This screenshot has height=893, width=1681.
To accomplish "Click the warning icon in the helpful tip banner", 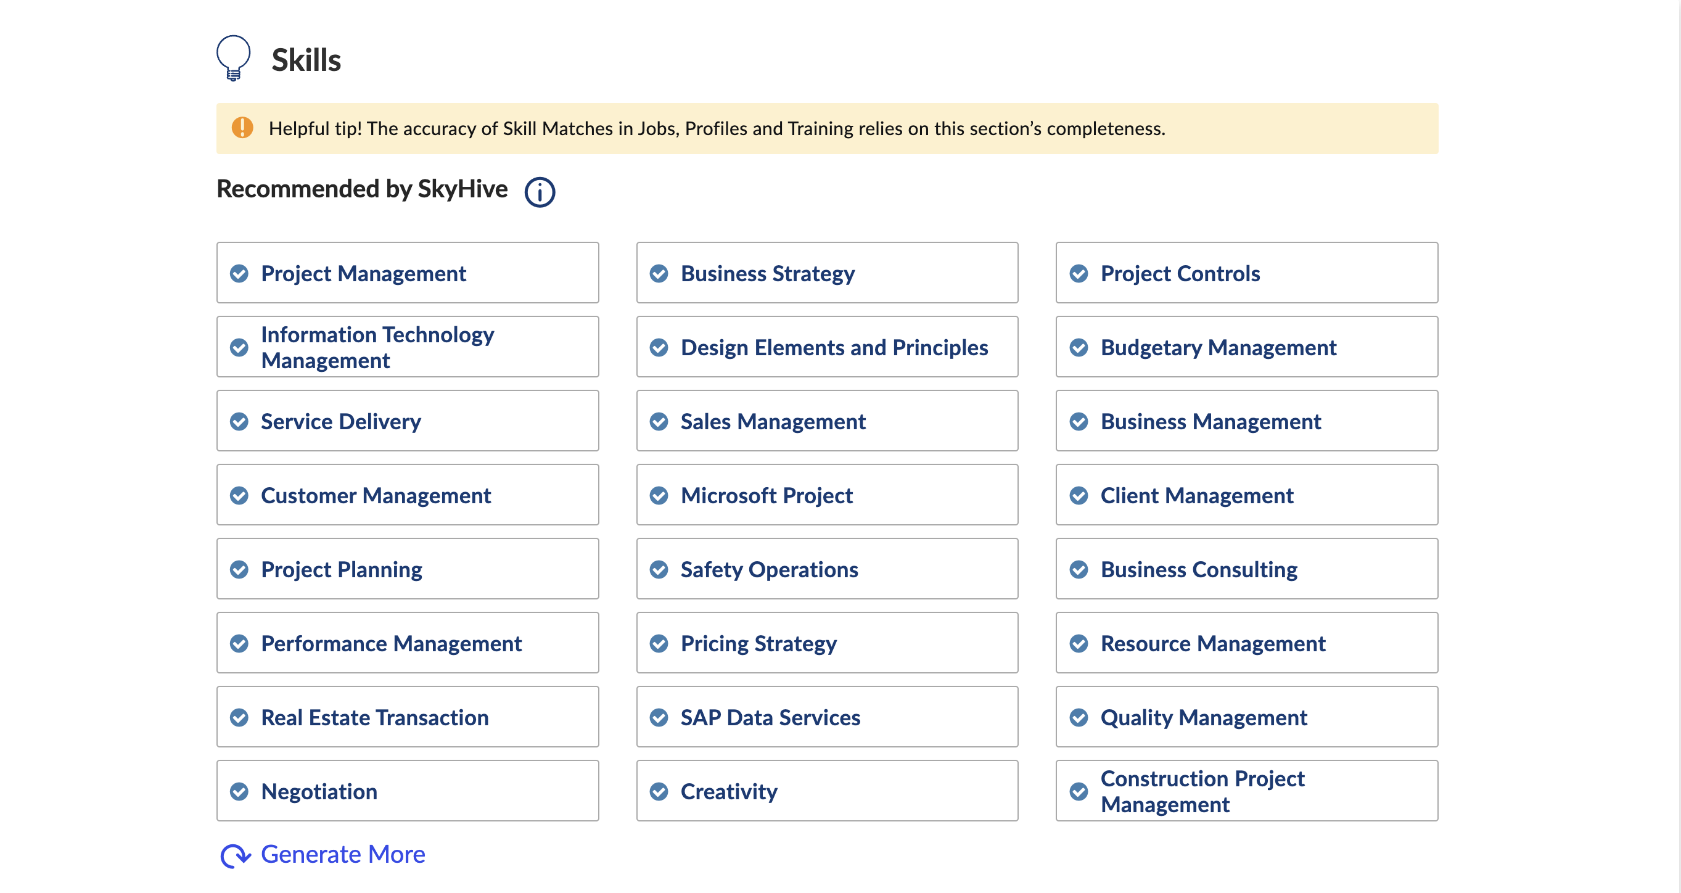I will [x=244, y=128].
